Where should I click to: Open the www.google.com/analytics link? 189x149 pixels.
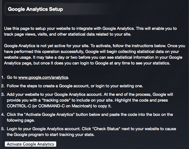tap(43, 77)
